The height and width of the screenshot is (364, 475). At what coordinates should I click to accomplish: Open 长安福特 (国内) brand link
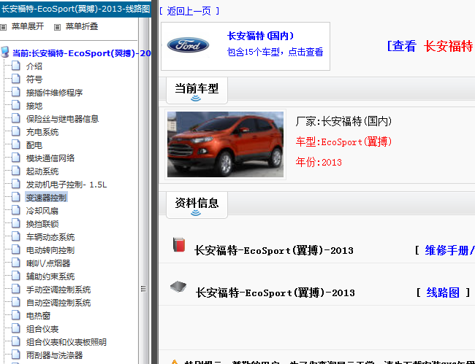tap(261, 36)
